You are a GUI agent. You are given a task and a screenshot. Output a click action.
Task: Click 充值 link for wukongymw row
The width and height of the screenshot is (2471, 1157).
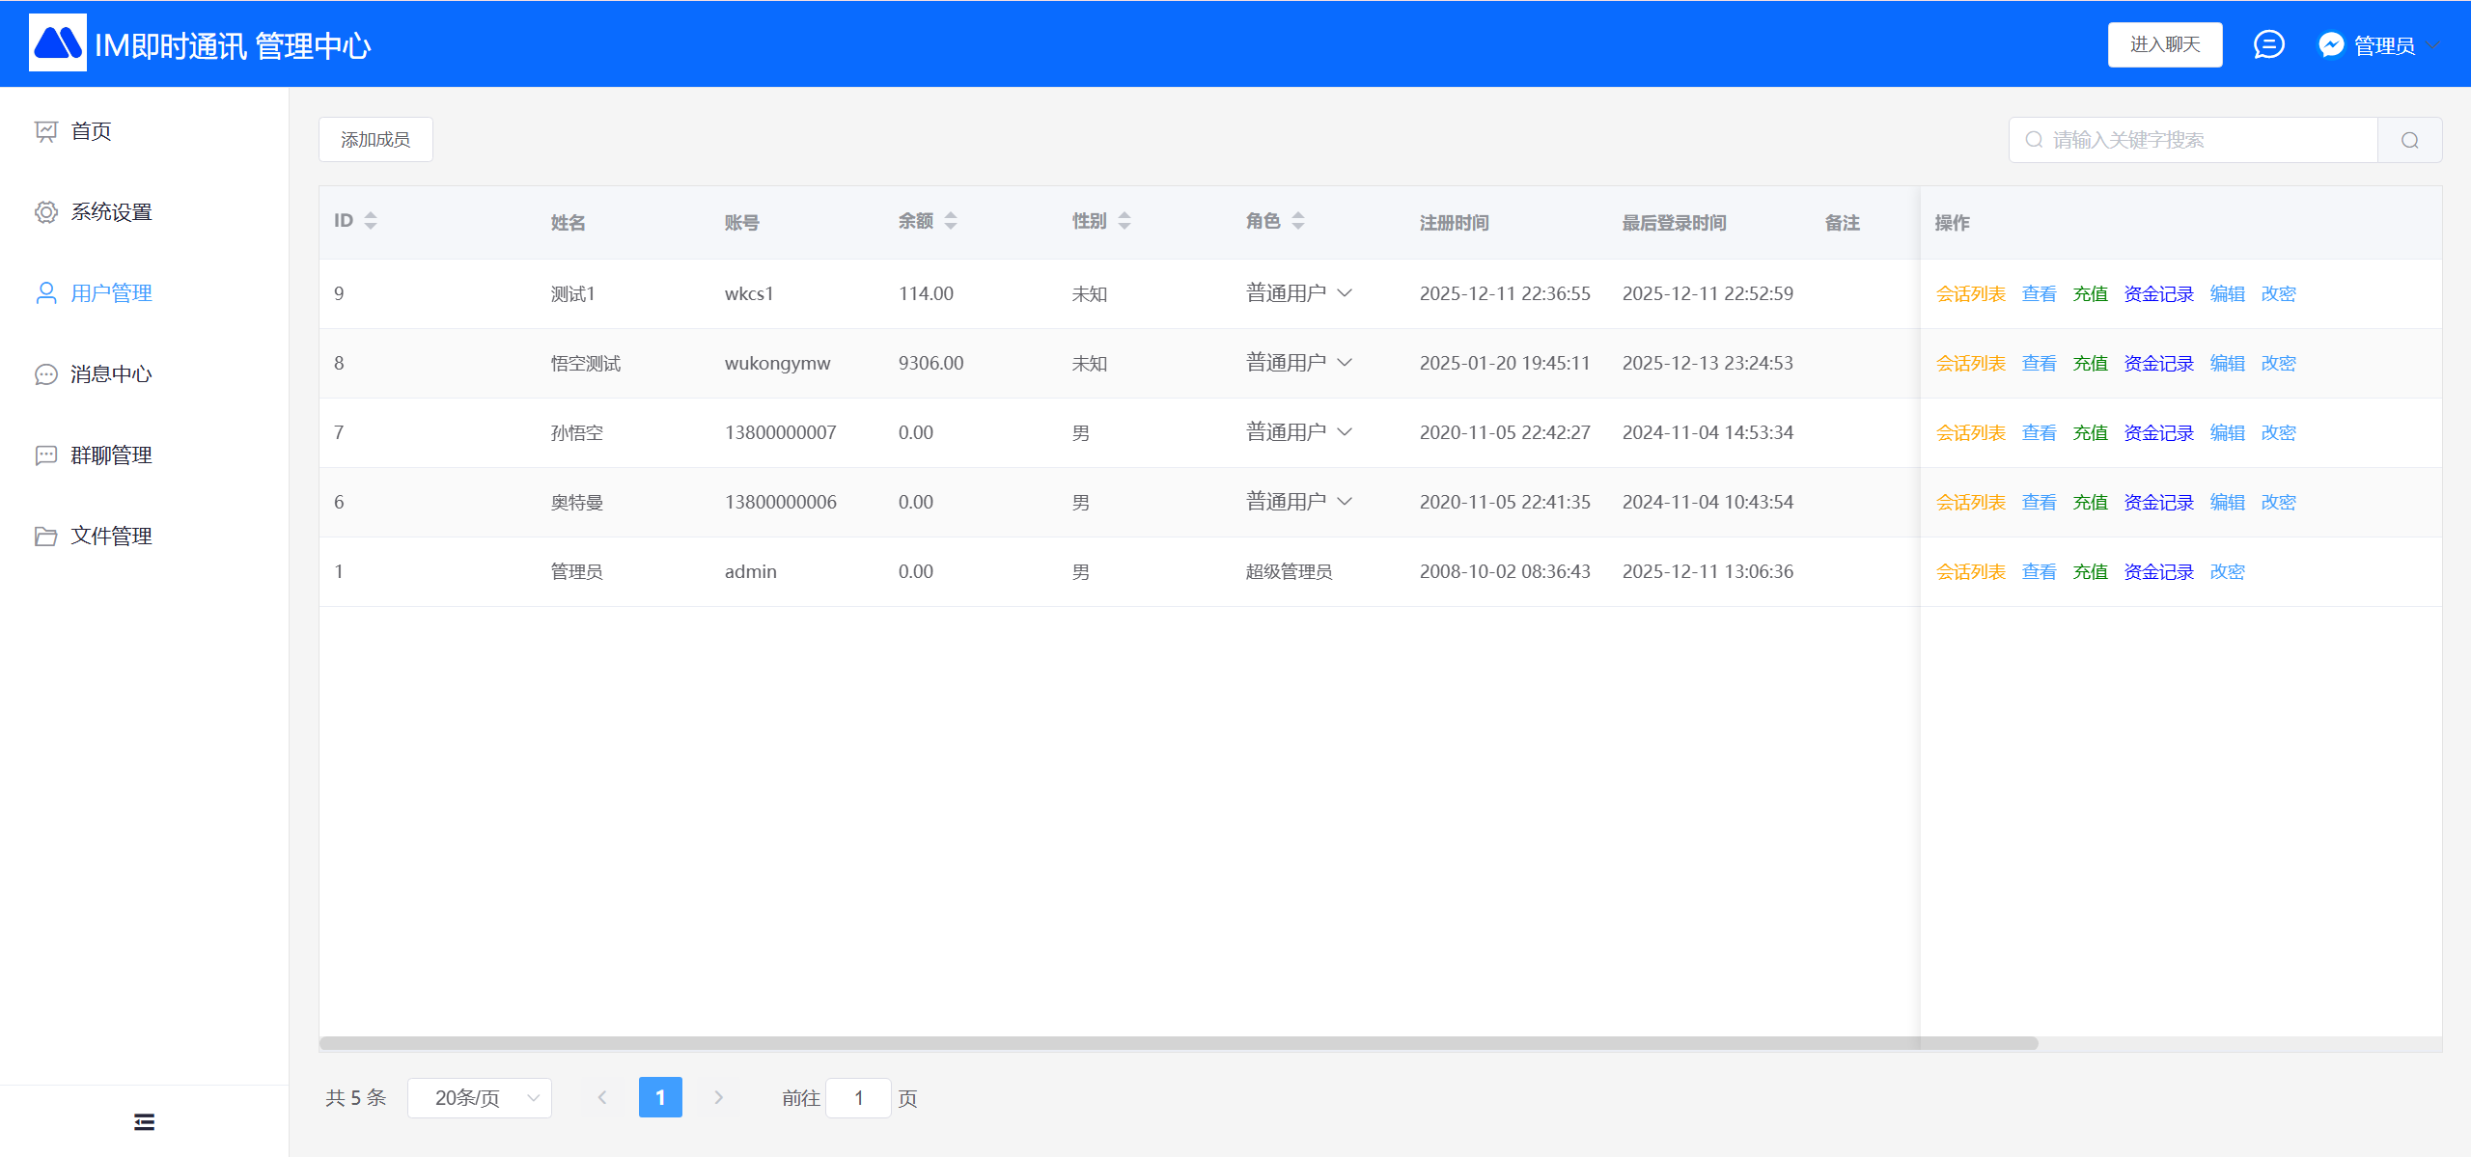[x=2090, y=363]
